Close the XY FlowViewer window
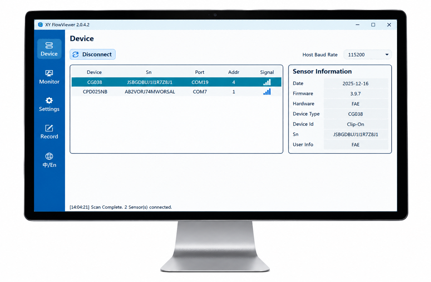The width and height of the screenshot is (431, 282). point(389,25)
